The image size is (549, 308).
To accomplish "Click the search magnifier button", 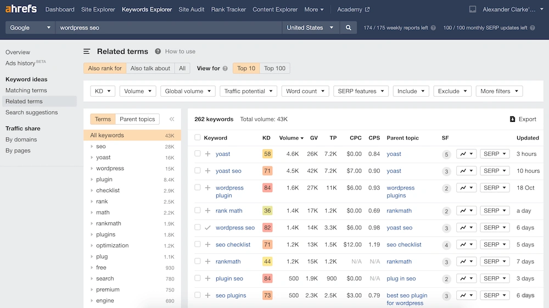I will (x=348, y=27).
